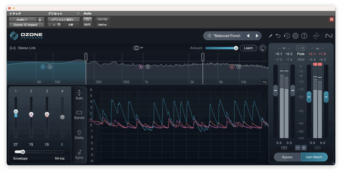Click the reset circular arrow beside Learn
The width and height of the screenshot is (342, 173).
(x=263, y=48)
